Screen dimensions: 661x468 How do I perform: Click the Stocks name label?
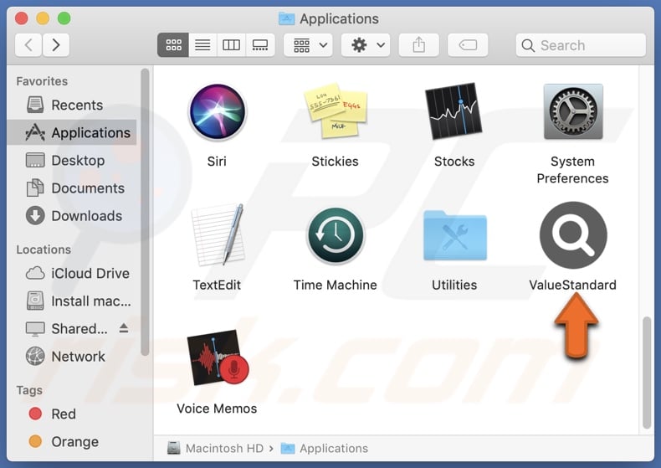454,162
